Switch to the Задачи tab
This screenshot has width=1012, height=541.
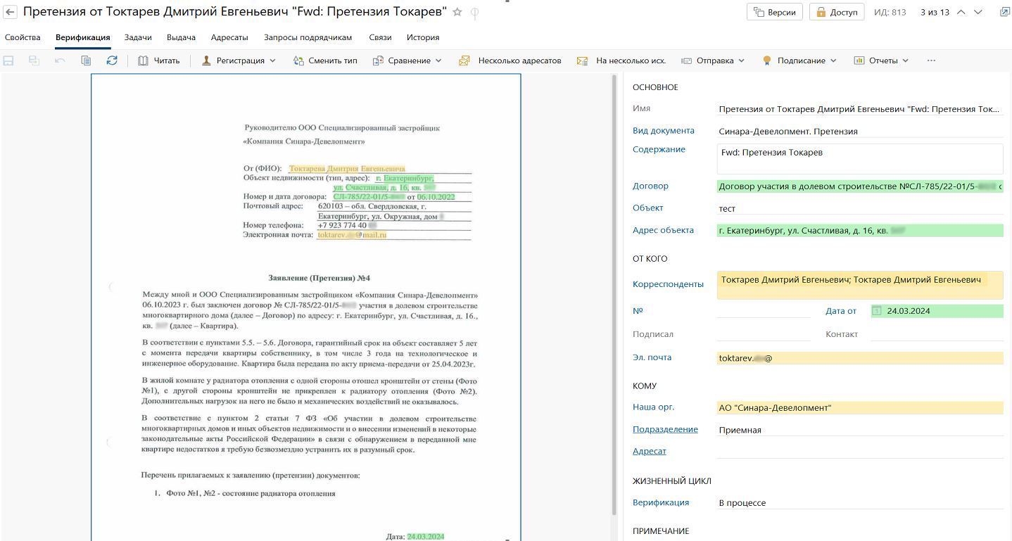(x=138, y=37)
